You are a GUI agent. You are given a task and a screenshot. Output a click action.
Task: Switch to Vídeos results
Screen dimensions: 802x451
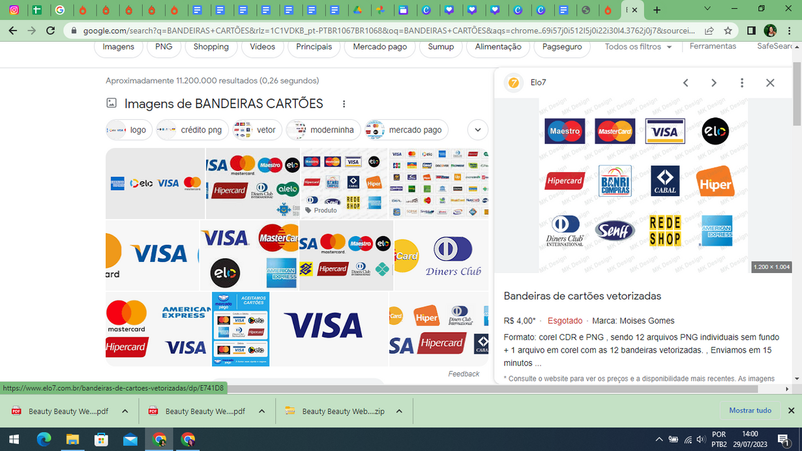(262, 47)
